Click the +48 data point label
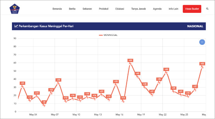This screenshot has height=119, width=215. (166, 69)
